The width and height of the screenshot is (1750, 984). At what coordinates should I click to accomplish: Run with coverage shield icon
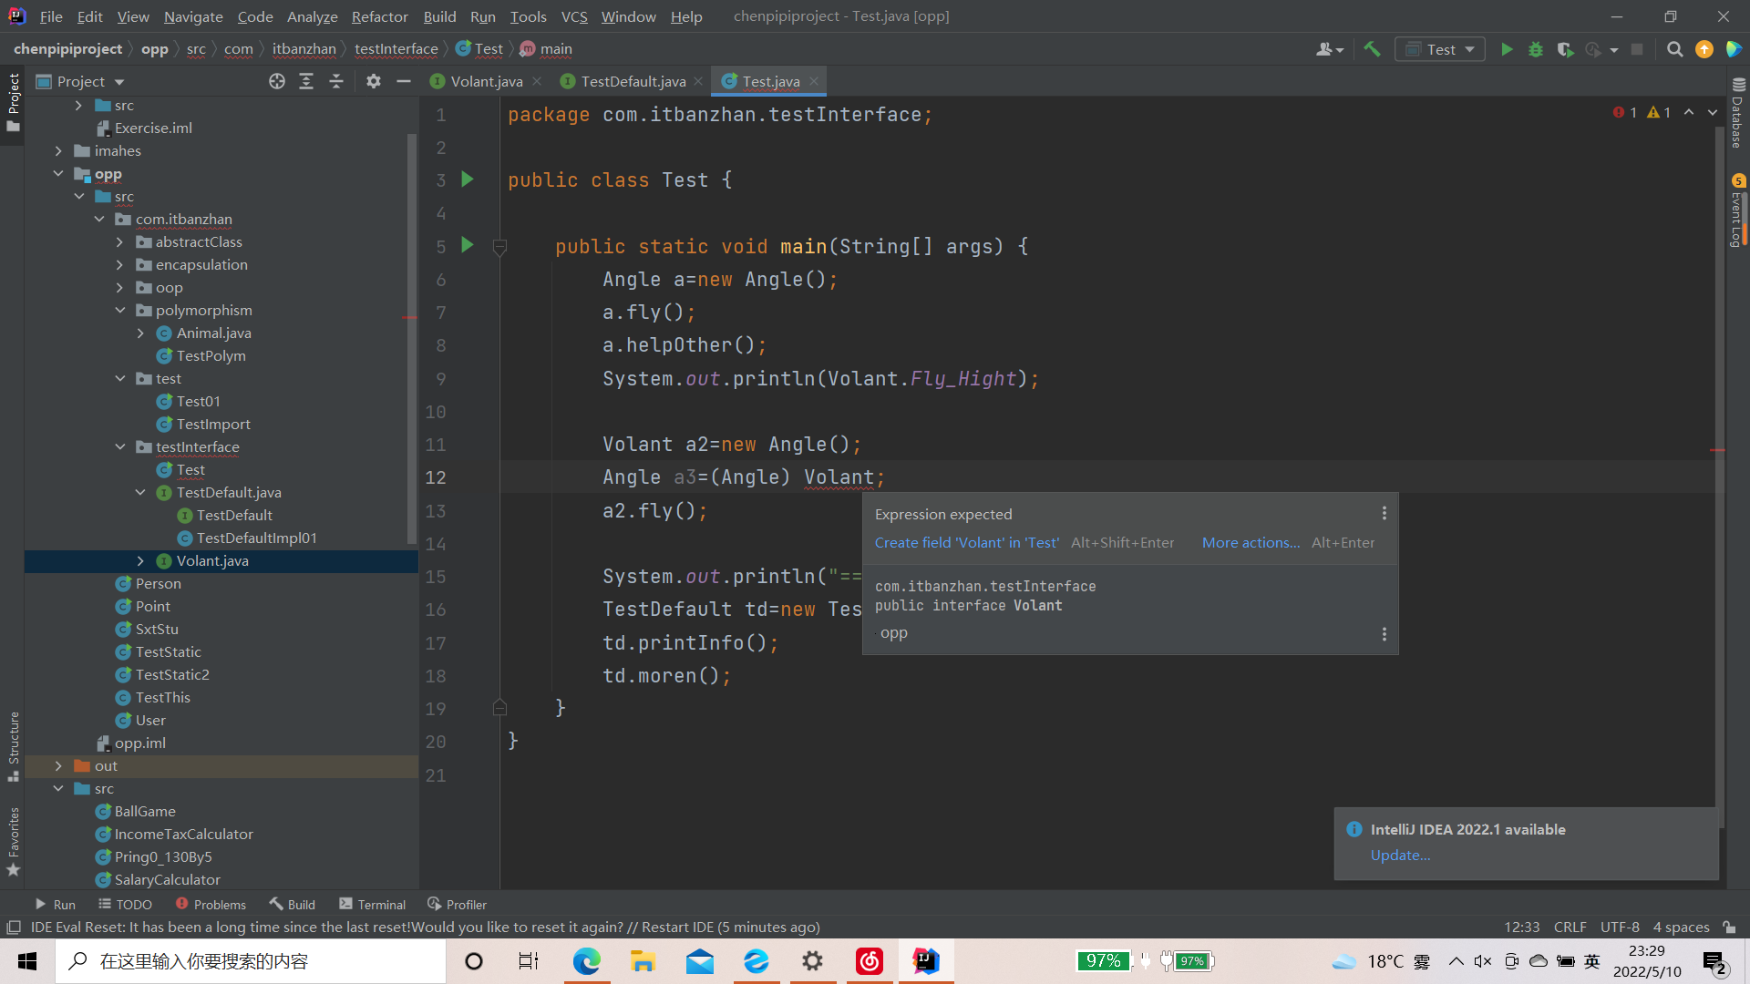[x=1565, y=49]
